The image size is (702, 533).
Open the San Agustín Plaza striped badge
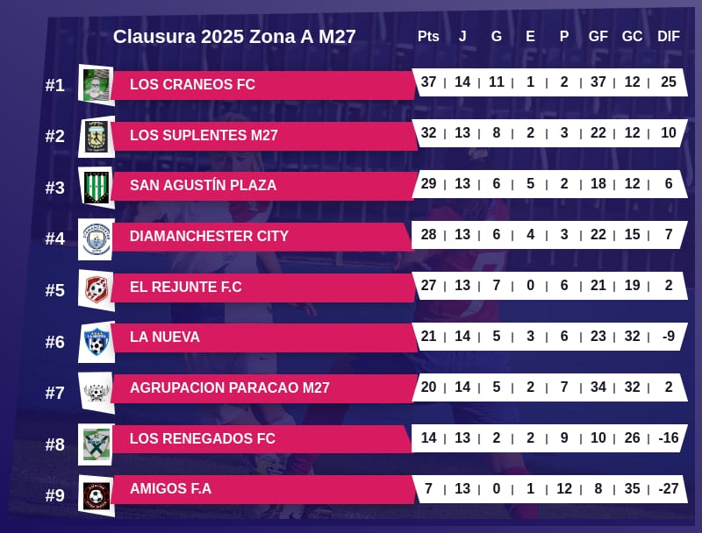click(x=97, y=187)
